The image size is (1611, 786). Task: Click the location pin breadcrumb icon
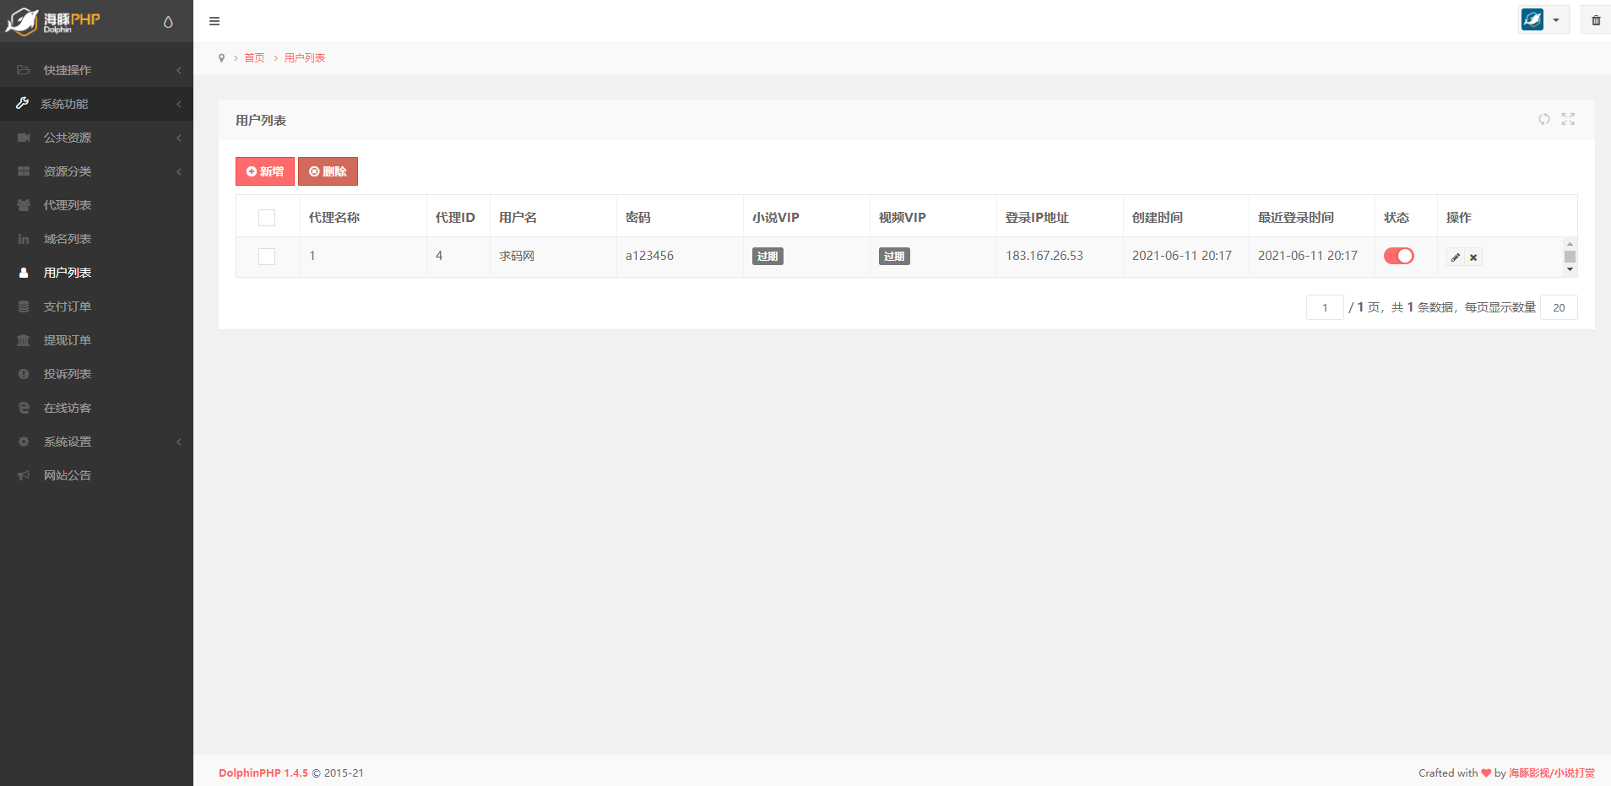click(221, 58)
